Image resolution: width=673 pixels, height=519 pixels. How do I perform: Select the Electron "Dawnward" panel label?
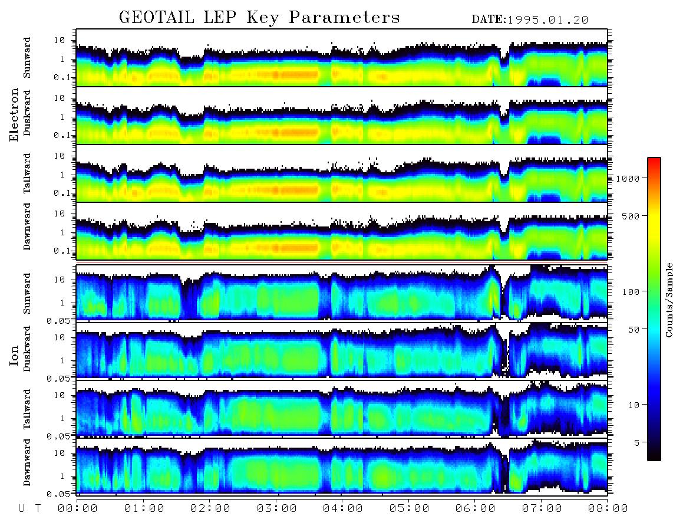[27, 227]
